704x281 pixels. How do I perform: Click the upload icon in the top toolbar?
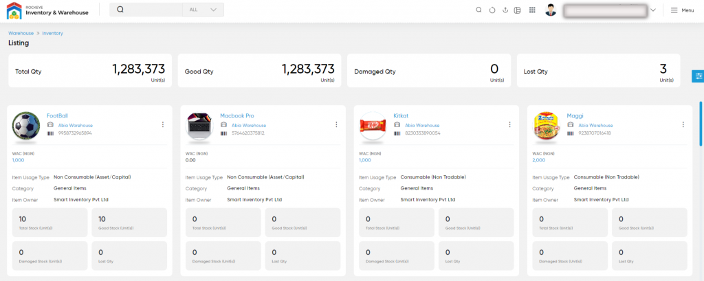pyautogui.click(x=505, y=10)
